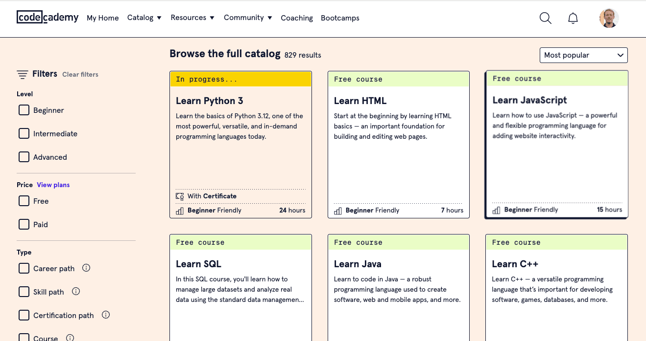Click the 829 results count

(303, 55)
